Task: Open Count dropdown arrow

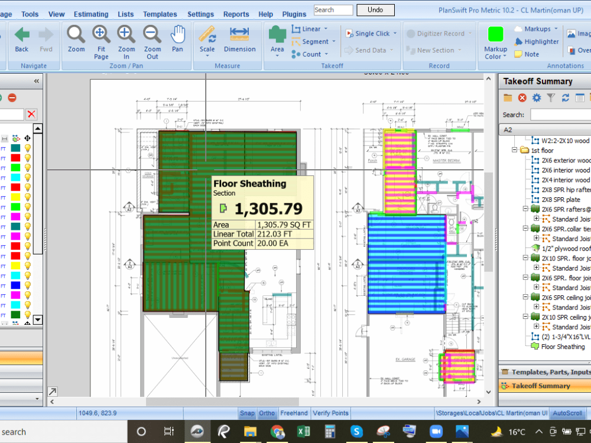Action: tap(326, 54)
